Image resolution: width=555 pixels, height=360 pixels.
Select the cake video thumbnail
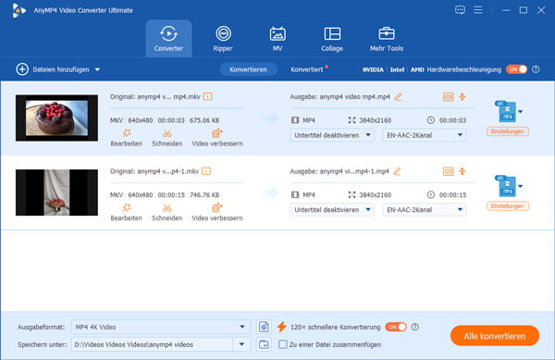(x=56, y=118)
